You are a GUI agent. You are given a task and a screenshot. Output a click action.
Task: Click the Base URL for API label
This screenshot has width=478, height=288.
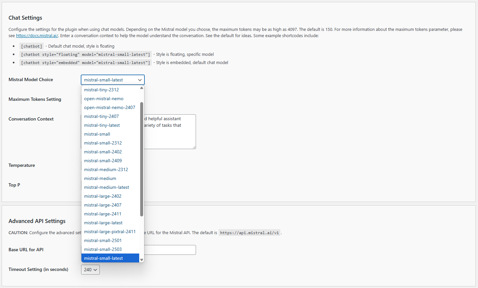pos(26,250)
